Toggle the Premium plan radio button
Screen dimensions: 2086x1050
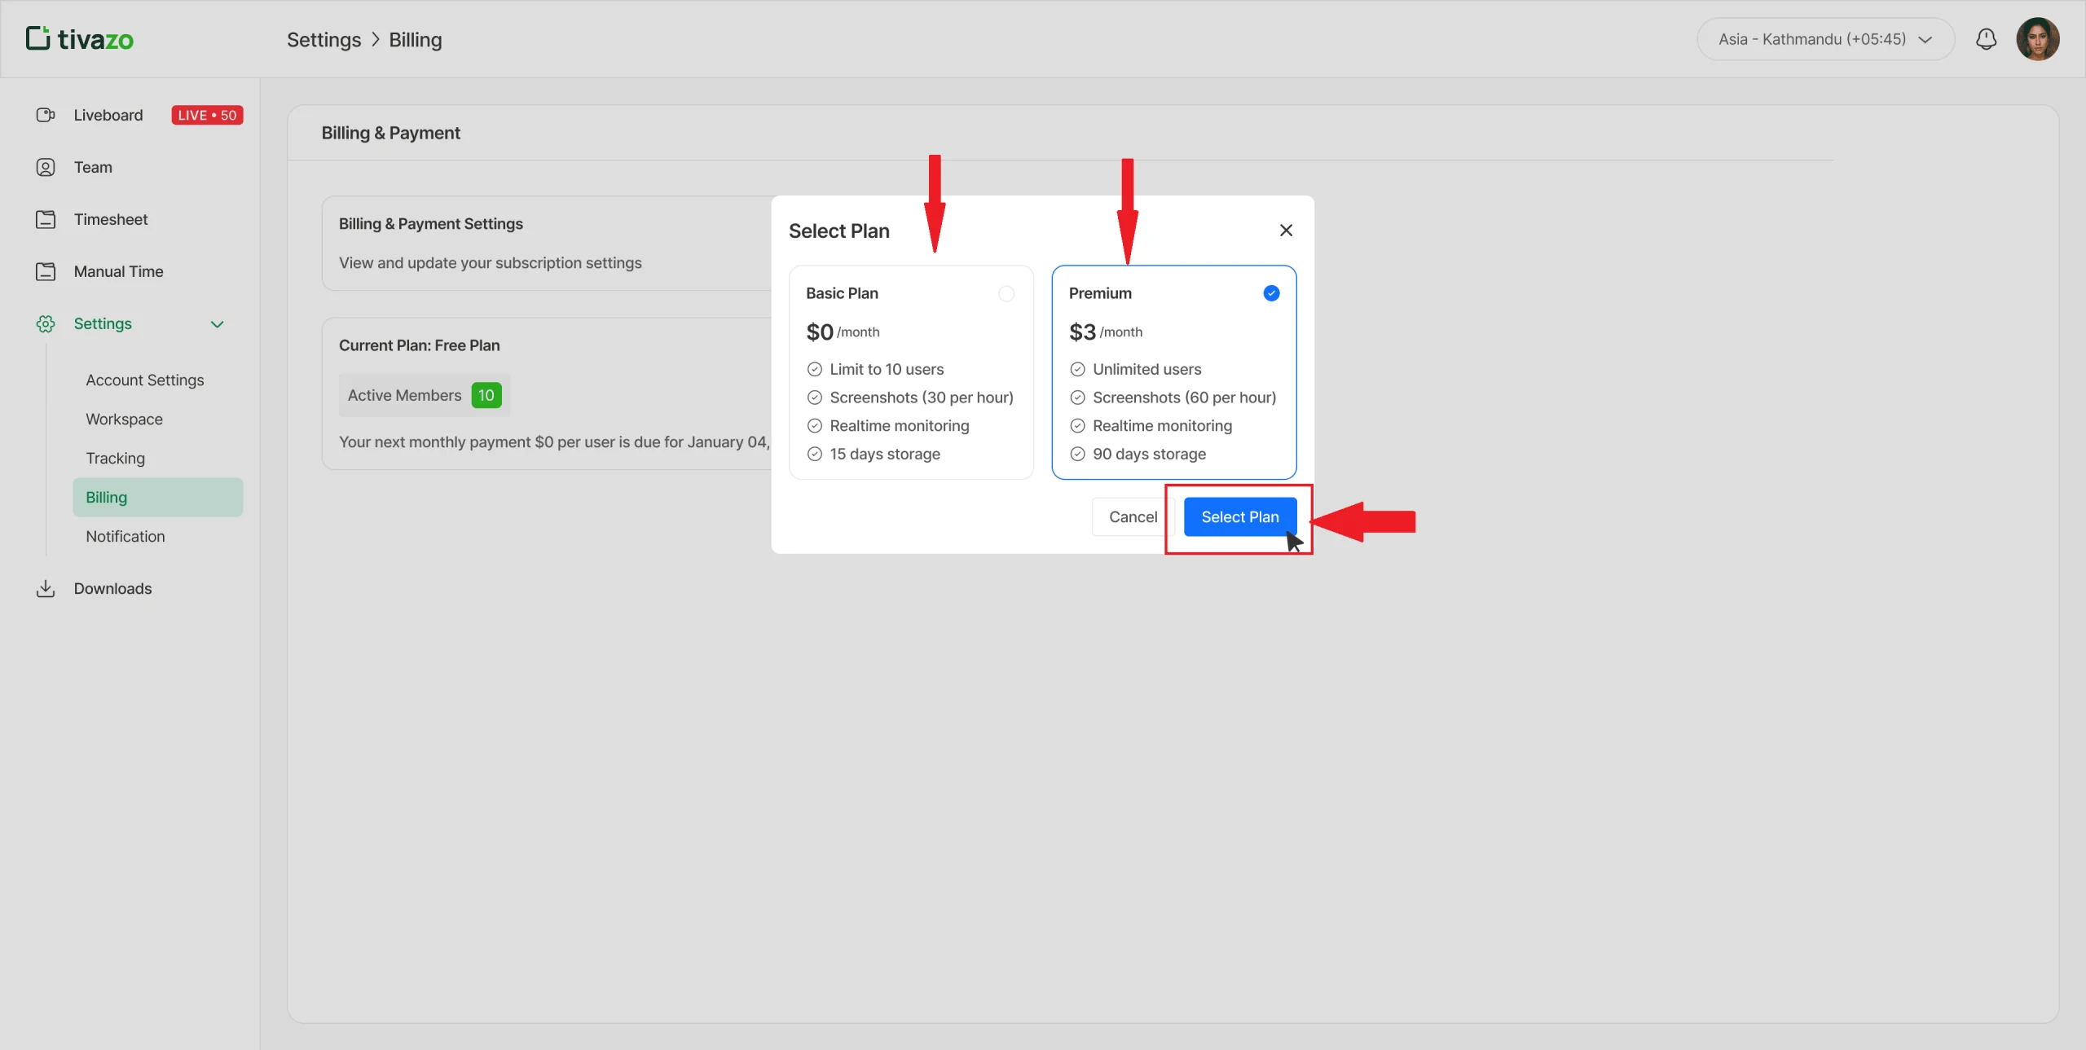pyautogui.click(x=1271, y=293)
